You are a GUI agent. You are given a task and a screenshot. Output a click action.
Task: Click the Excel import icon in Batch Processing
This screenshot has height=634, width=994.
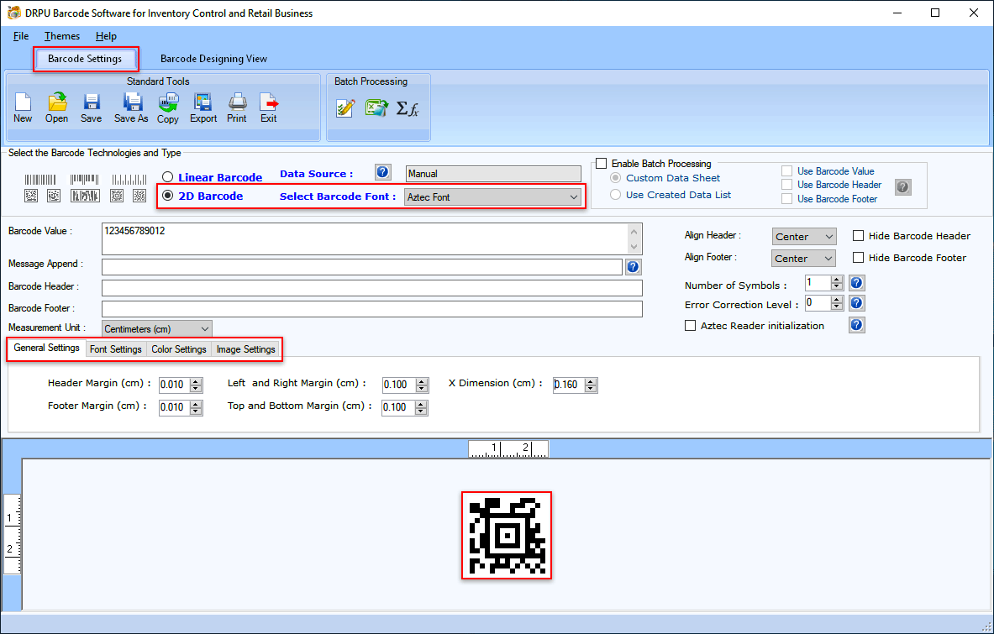pyautogui.click(x=376, y=108)
